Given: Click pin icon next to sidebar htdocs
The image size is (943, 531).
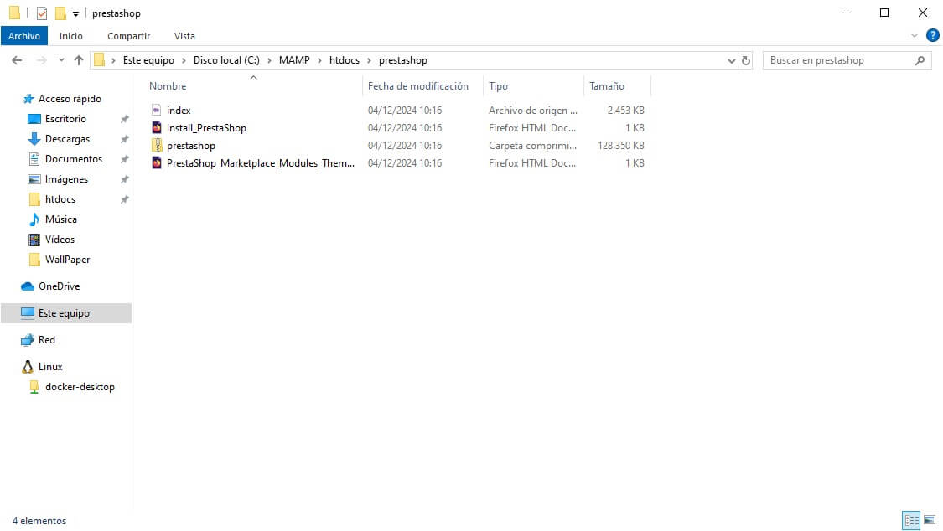Looking at the screenshot, I should pos(125,199).
